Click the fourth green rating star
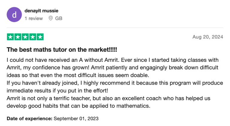 [x=33, y=37]
